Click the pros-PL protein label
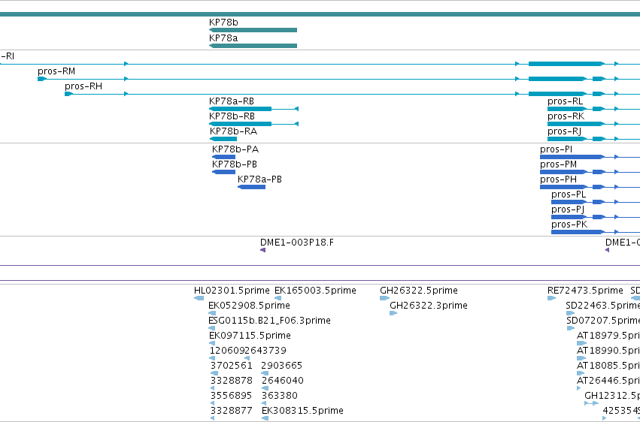The width and height of the screenshot is (640, 422). coord(569,194)
